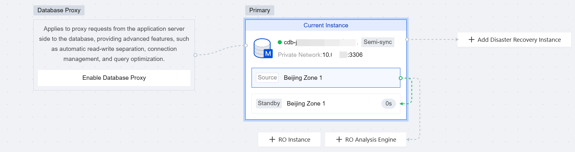The height and width of the screenshot is (152, 575).
Task: Click the plus icon for Add Disaster Recovery Instance
Action: (471, 40)
